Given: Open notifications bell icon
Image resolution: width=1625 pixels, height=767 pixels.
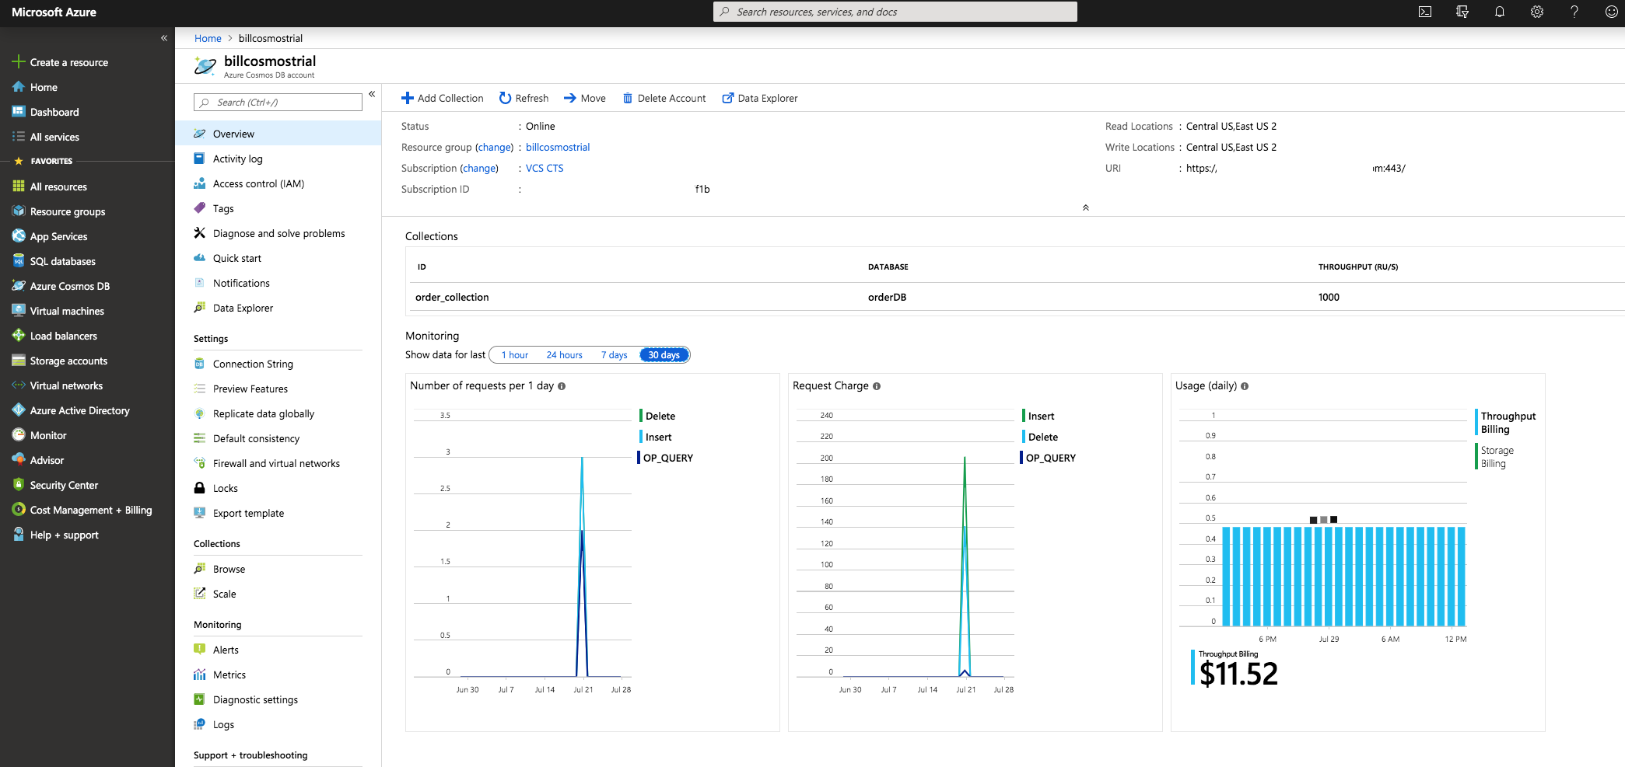Looking at the screenshot, I should click(x=1499, y=12).
